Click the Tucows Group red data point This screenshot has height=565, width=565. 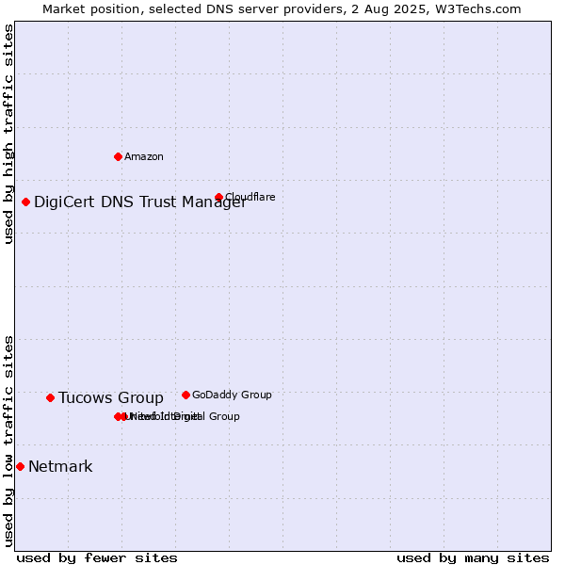click(x=51, y=397)
